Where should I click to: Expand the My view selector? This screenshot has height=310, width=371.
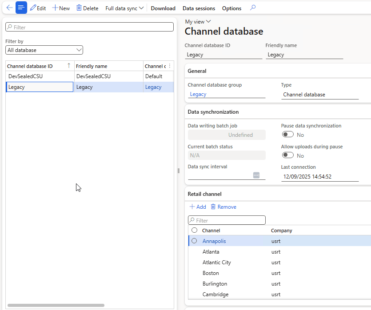pyautogui.click(x=198, y=21)
